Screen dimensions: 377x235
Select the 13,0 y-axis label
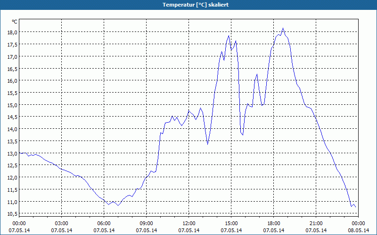(12, 154)
